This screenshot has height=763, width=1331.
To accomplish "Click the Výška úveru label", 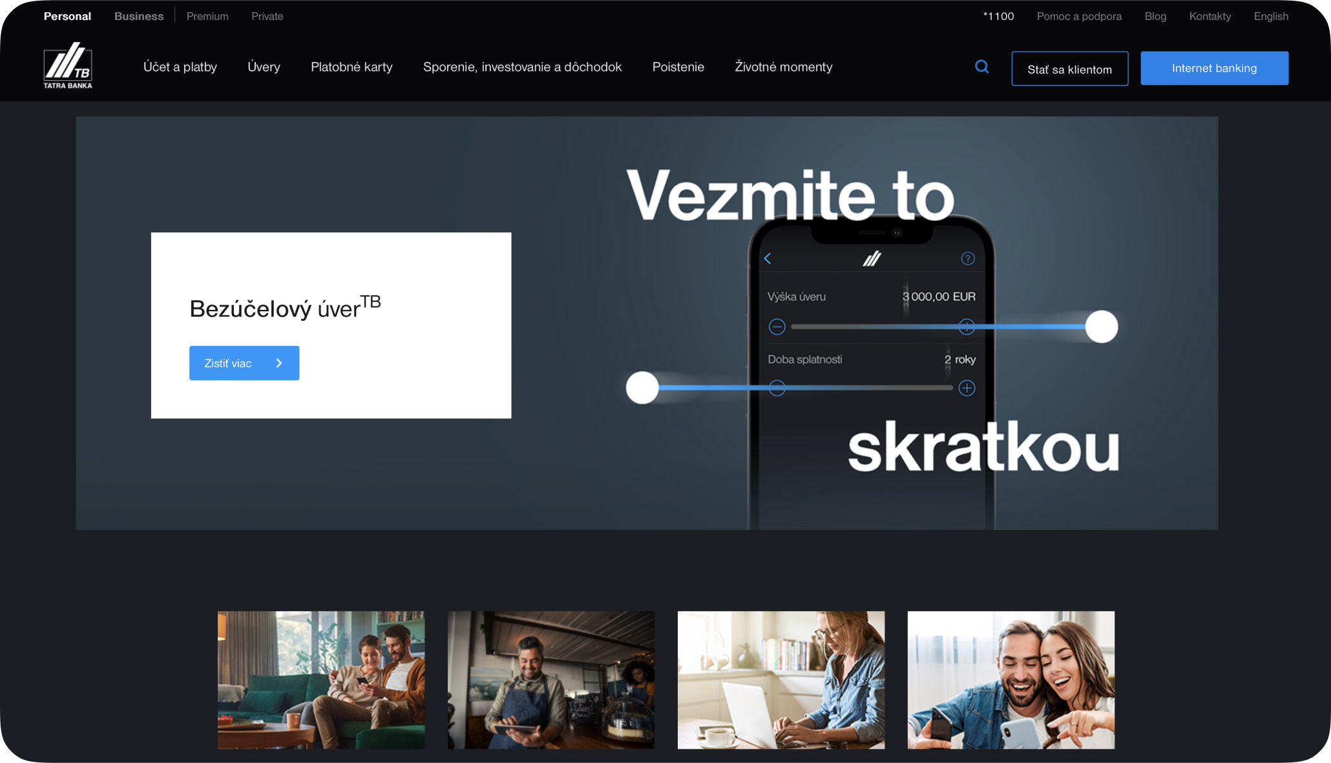I will tap(797, 297).
